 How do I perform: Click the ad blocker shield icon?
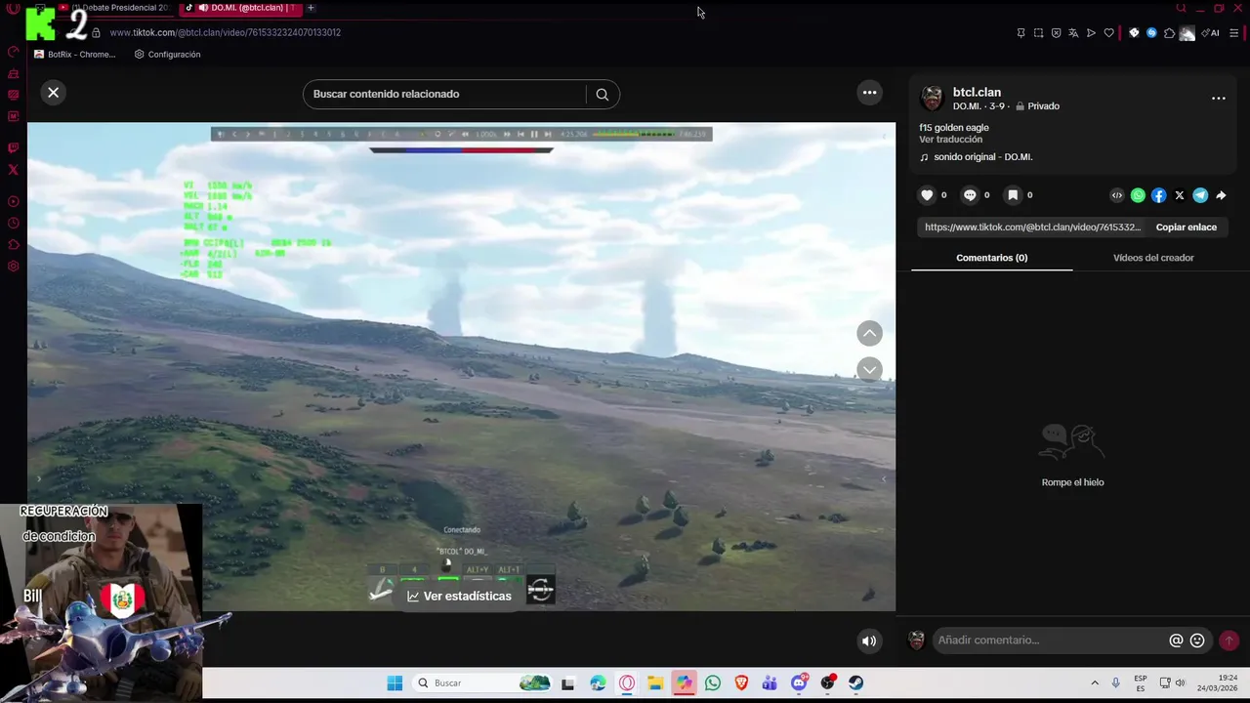(1056, 32)
